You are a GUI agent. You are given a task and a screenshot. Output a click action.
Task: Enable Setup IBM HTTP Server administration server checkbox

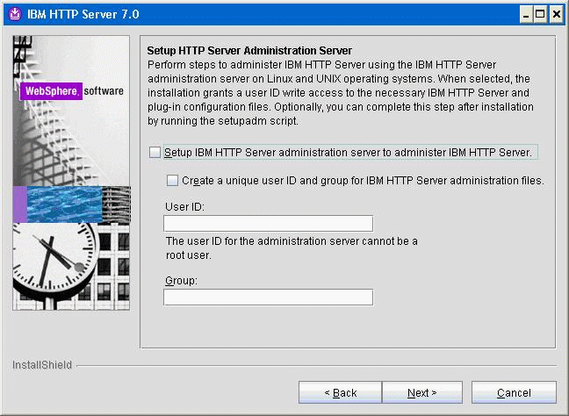click(155, 153)
